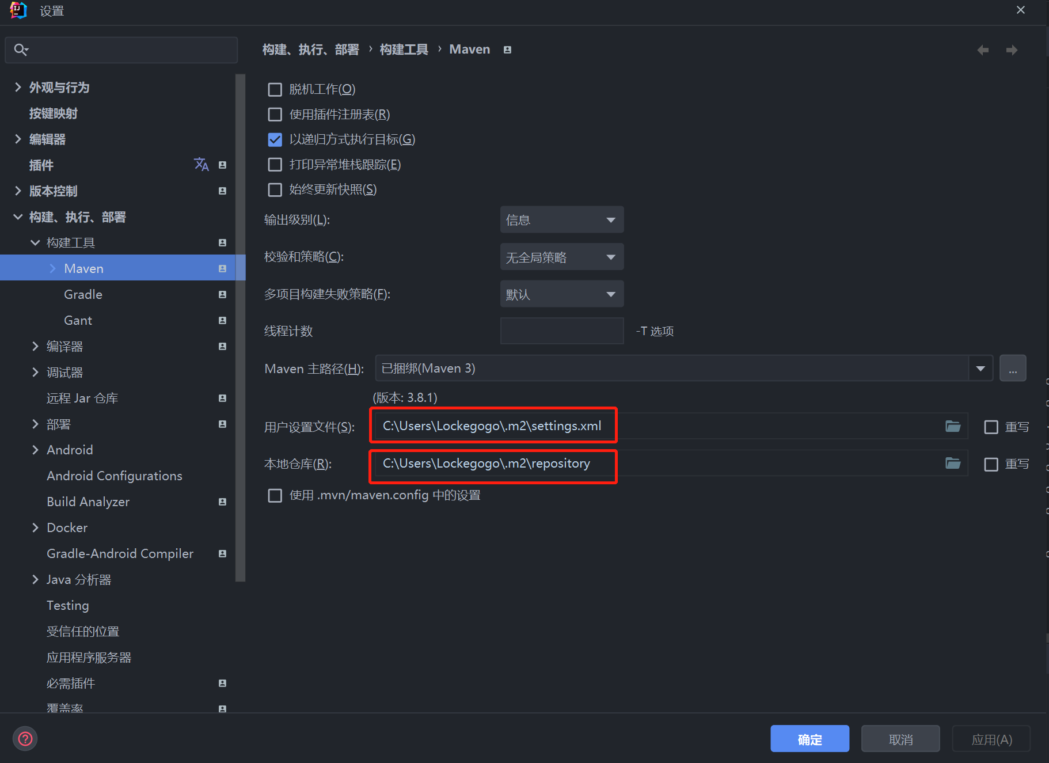Click the project-level icon beside Gradle
Viewport: 1049px width, 763px height.
222,294
